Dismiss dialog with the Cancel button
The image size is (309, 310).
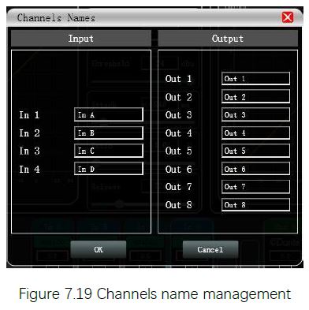tap(210, 249)
